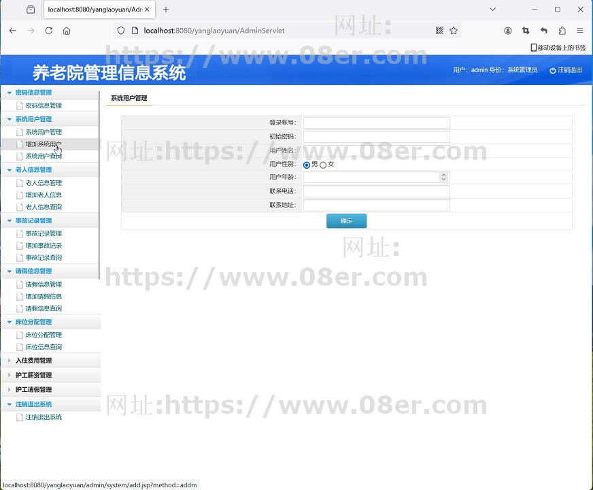This screenshot has height=490, width=593.
Task: Select 增加系统用户 in the sidebar
Action: (44, 144)
